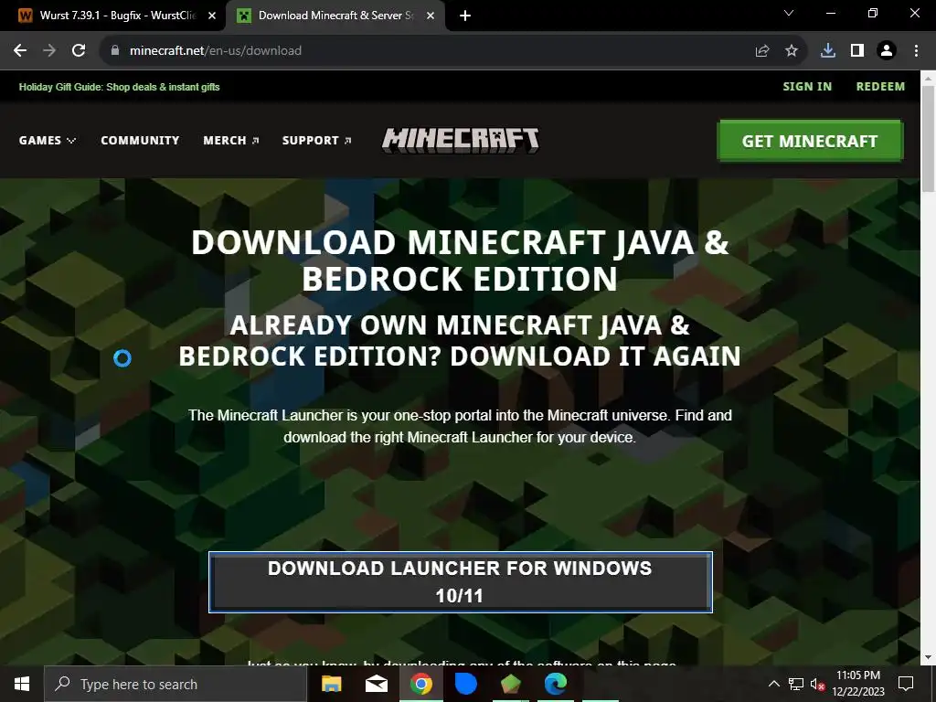Open the Mail app from taskbar
The width and height of the screenshot is (936, 702).
[x=376, y=684]
